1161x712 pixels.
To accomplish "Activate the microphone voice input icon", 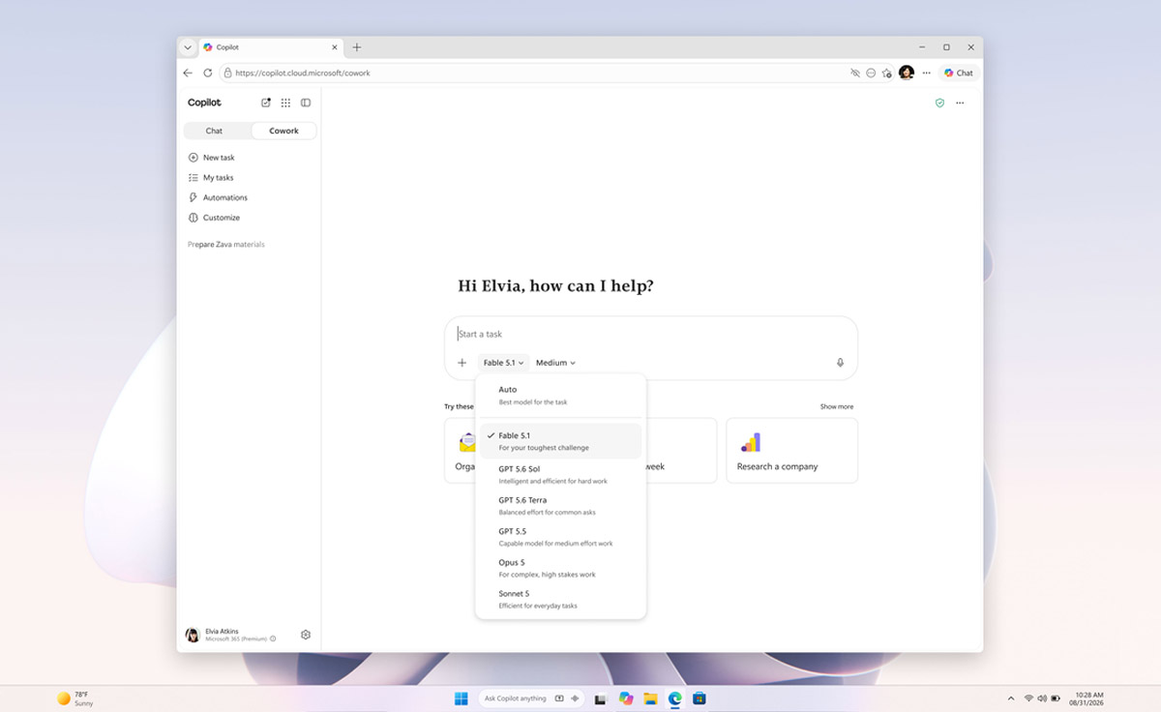I will click(840, 363).
